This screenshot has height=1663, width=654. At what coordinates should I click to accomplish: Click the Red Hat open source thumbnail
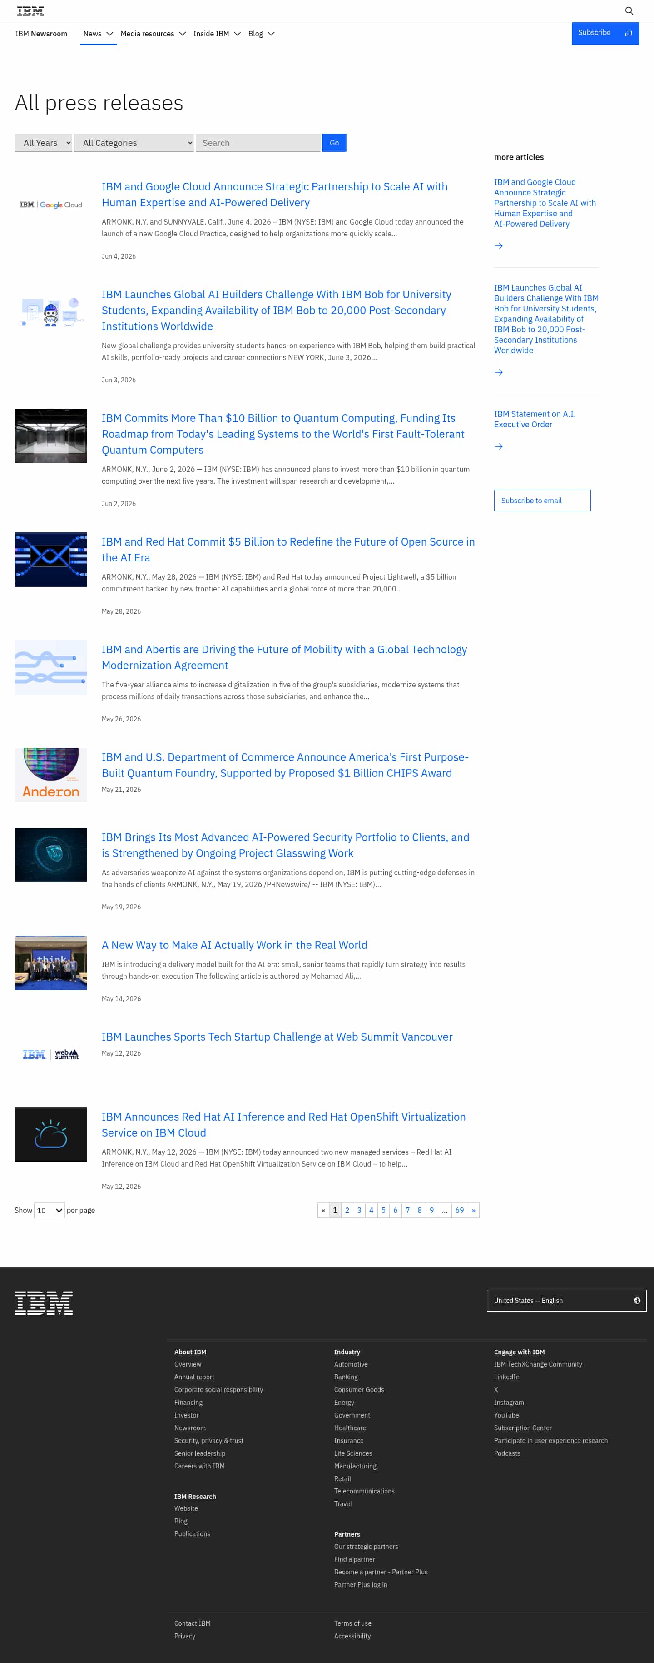coord(51,560)
